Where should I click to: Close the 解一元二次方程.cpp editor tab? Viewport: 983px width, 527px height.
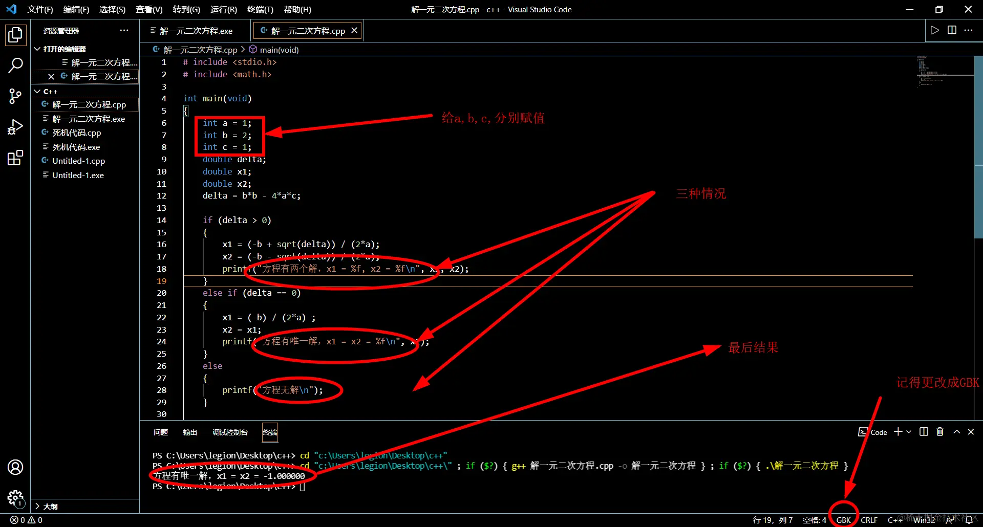(354, 31)
